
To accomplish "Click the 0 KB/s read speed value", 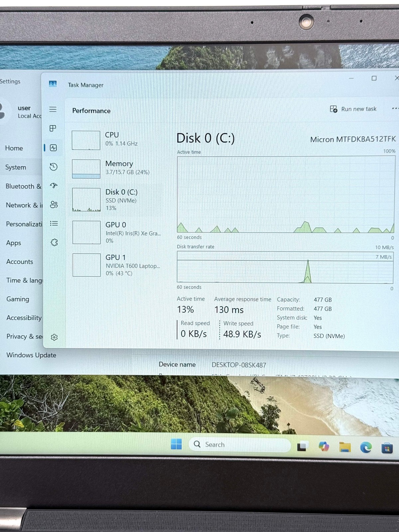I will click(x=194, y=334).
